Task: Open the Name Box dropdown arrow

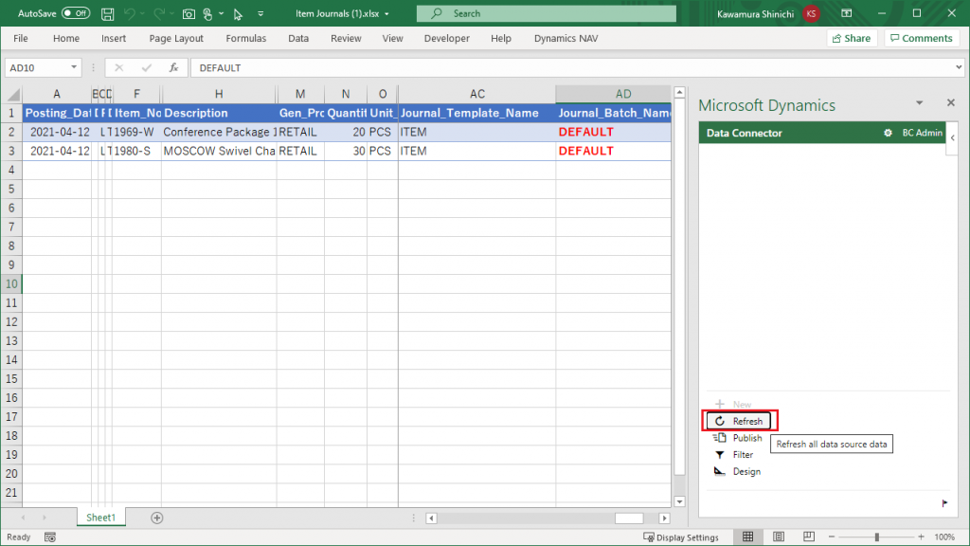Action: [x=74, y=67]
